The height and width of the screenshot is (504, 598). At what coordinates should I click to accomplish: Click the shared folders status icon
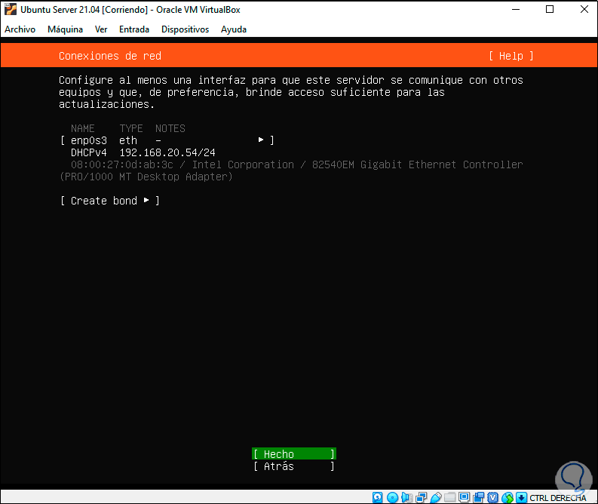coord(449,497)
